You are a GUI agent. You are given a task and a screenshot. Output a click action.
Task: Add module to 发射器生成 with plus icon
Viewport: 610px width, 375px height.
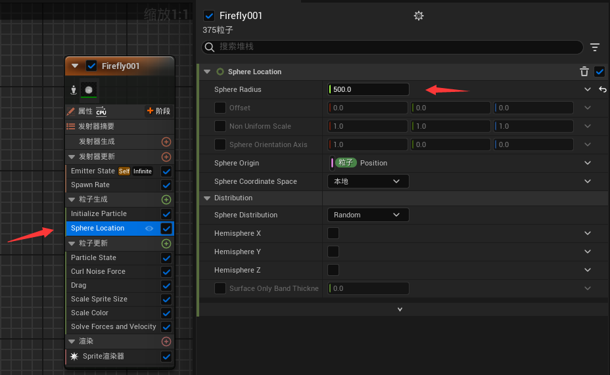[x=166, y=142]
